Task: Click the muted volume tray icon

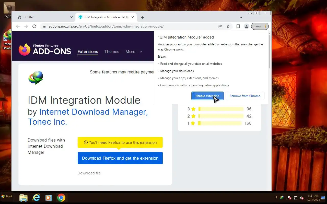Action: [x=302, y=198]
